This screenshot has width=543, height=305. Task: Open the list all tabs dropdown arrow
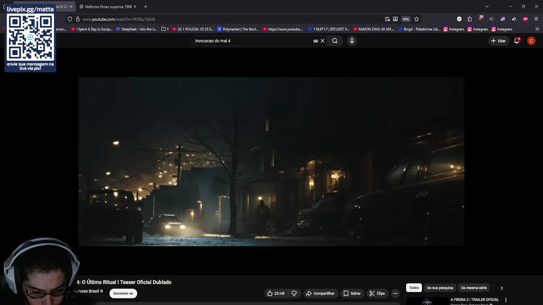[487, 6]
